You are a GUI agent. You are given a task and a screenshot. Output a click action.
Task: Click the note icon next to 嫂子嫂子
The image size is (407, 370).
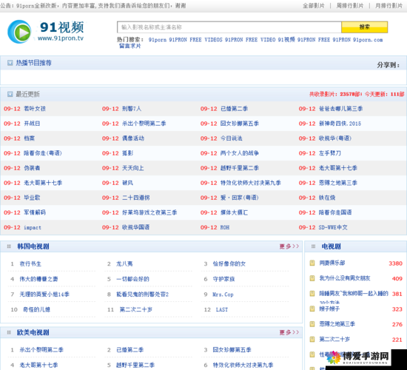(312, 309)
